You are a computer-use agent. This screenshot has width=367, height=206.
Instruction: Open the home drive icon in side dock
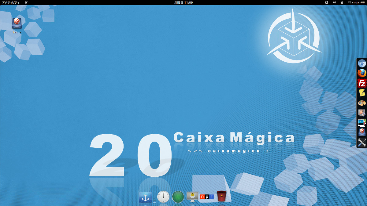362,132
